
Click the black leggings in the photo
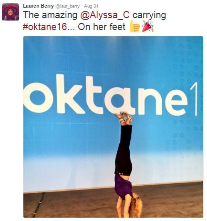(124, 149)
